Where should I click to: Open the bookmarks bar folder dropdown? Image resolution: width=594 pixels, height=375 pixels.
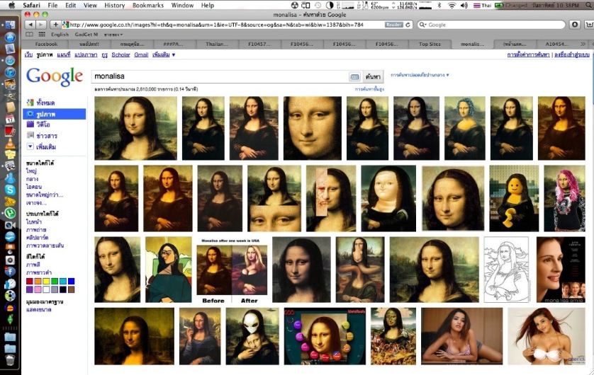[113, 35]
